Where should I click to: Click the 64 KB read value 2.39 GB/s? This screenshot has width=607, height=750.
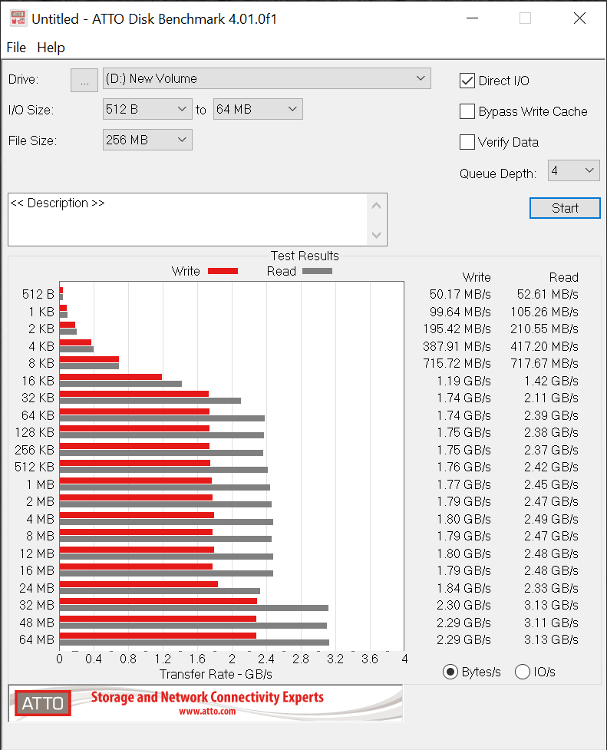[x=551, y=415]
